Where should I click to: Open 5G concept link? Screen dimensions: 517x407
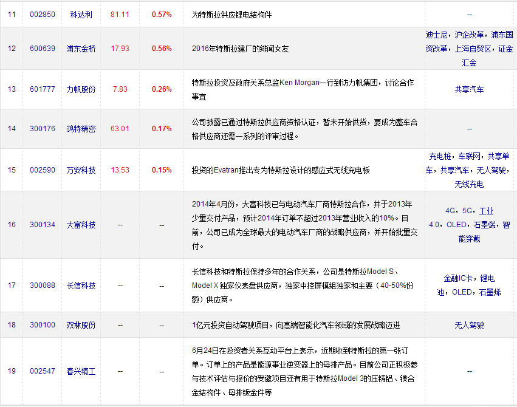467,211
